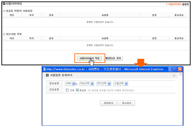Close the Internet Explorer popup window
Viewport: 192px width, 128px height.
tap(180, 69)
